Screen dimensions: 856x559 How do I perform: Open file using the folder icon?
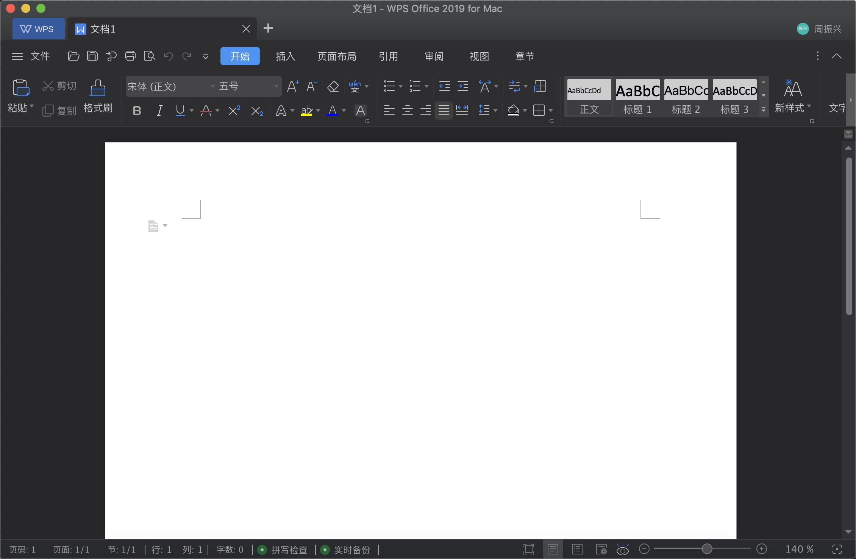[x=73, y=56]
